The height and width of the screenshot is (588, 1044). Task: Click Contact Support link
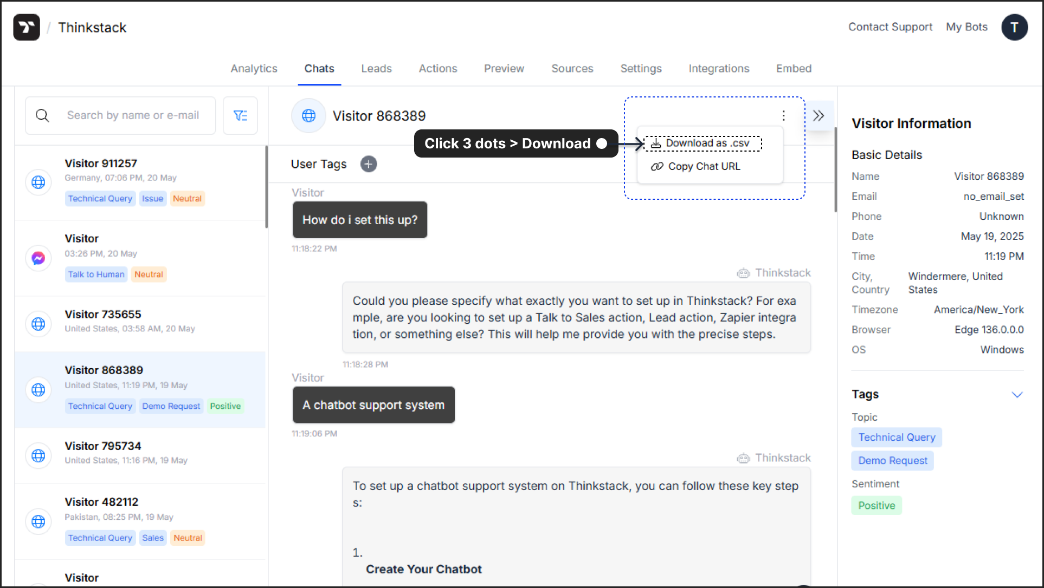pos(890,27)
